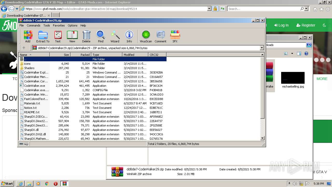Open the Options menu
Image resolution: width=332 pixels, height=187 pixels.
73,25
